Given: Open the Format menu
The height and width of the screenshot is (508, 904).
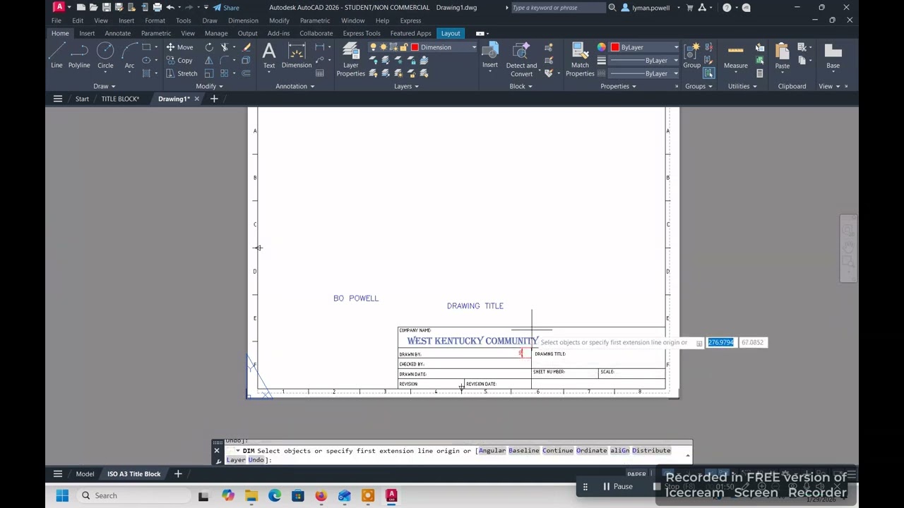Looking at the screenshot, I should (155, 20).
